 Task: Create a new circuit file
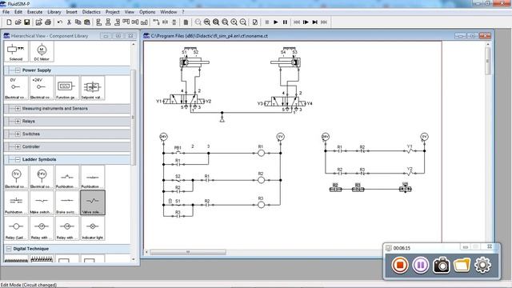[x=9, y=22]
